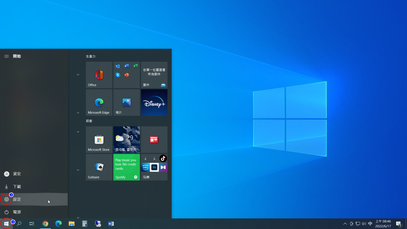Open the 玩樂 entertainment folder tile

tap(154, 167)
